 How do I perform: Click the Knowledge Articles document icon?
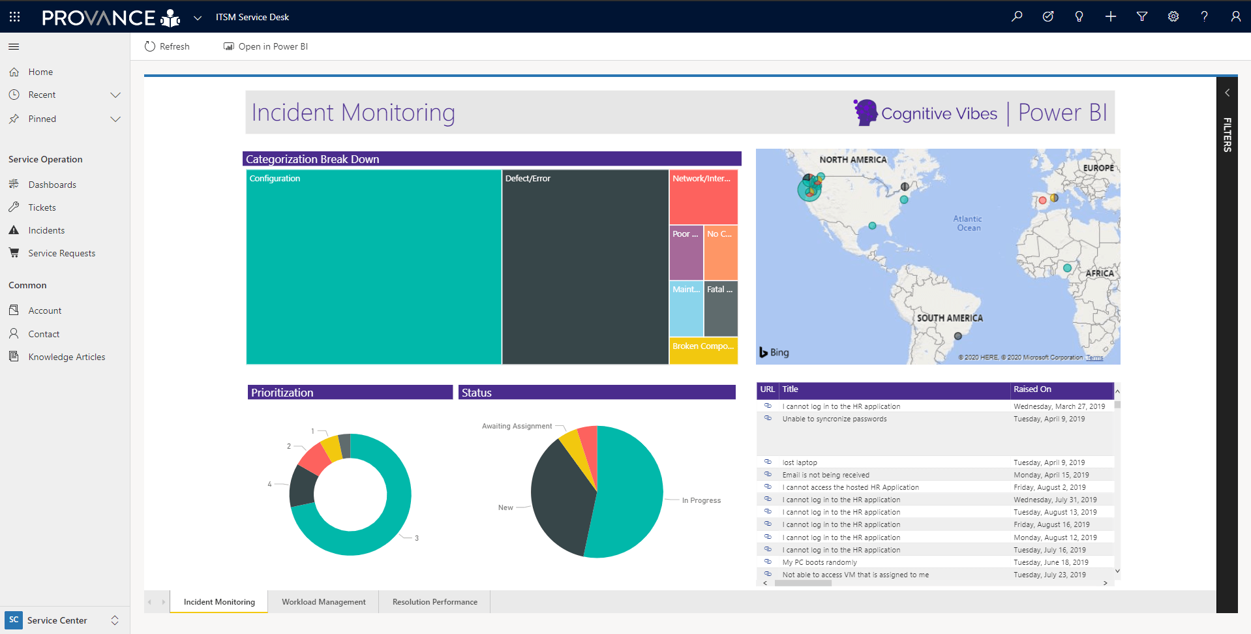coord(14,357)
